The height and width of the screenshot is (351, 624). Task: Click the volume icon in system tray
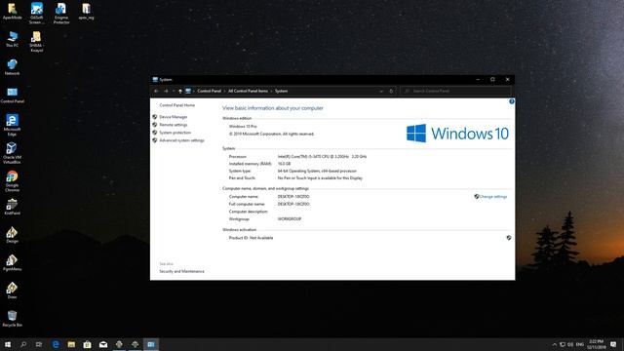[570, 344]
